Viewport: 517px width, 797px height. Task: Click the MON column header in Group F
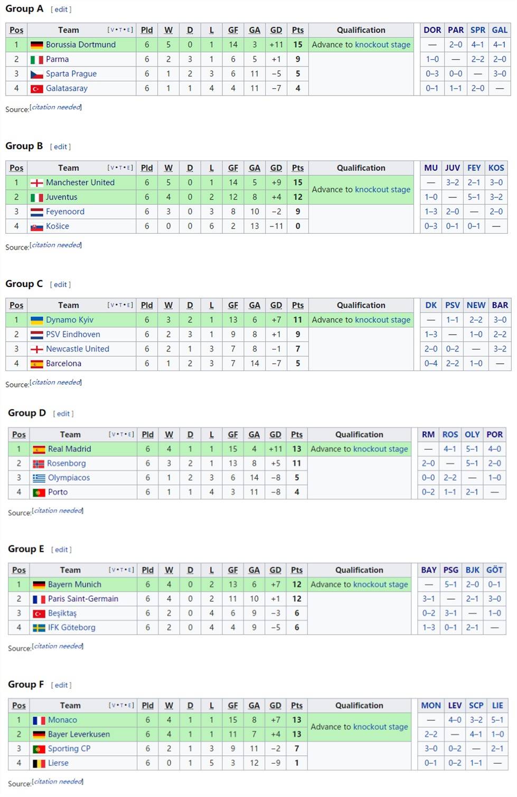[x=430, y=706]
